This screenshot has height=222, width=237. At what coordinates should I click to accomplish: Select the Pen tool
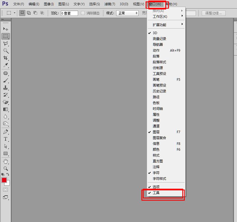pyautogui.click(x=6, y=132)
